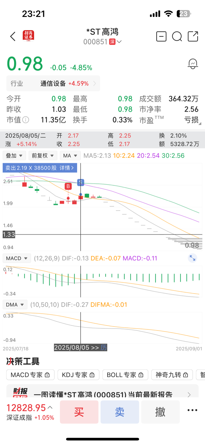This screenshot has width=205, height=445.
Task: Expand quote details corner triangle
Action: pos(200,123)
